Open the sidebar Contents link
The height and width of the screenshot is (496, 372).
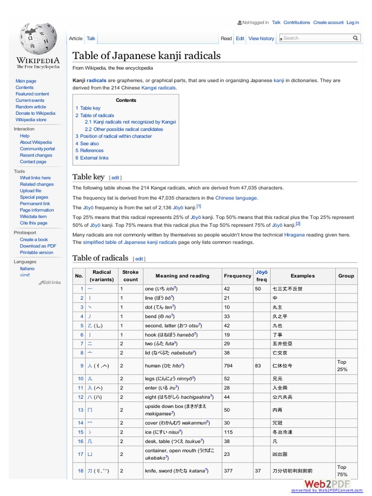(x=24, y=87)
